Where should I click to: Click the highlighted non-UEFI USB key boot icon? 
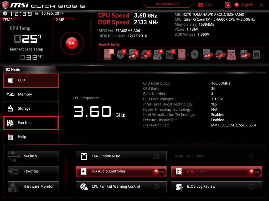coord(231,54)
